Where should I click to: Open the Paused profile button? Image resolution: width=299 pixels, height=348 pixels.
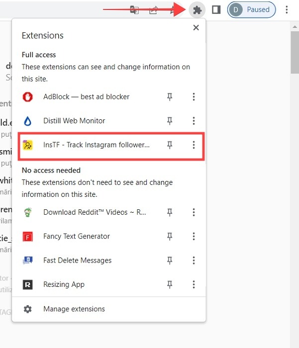(251, 10)
